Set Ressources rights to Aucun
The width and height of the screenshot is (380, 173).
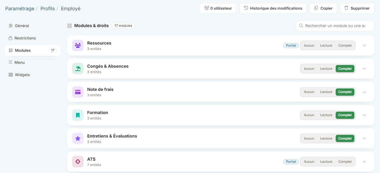309,45
